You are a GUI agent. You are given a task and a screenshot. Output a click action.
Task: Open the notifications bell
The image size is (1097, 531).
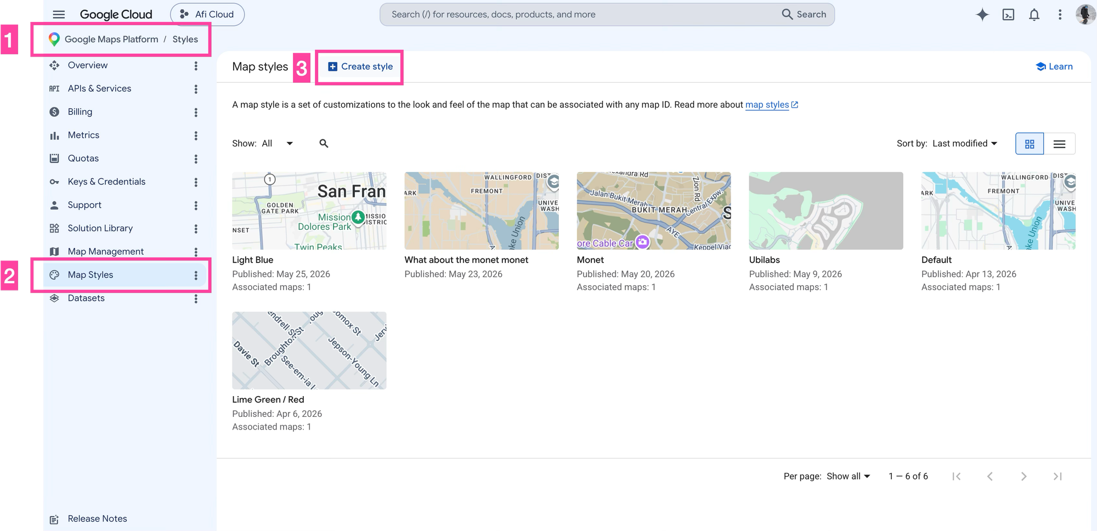click(x=1034, y=14)
